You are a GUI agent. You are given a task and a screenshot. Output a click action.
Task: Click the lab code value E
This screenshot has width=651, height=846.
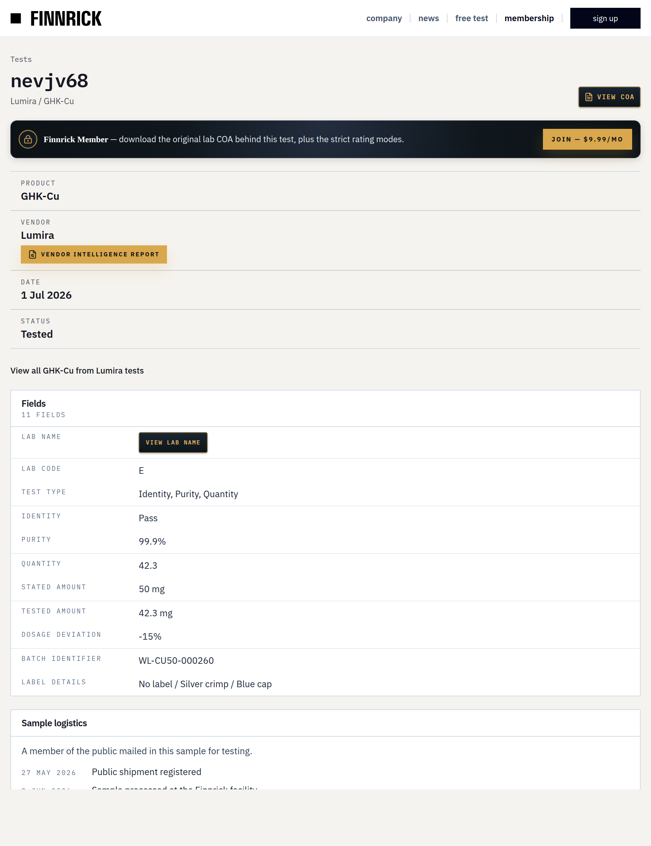pos(142,471)
